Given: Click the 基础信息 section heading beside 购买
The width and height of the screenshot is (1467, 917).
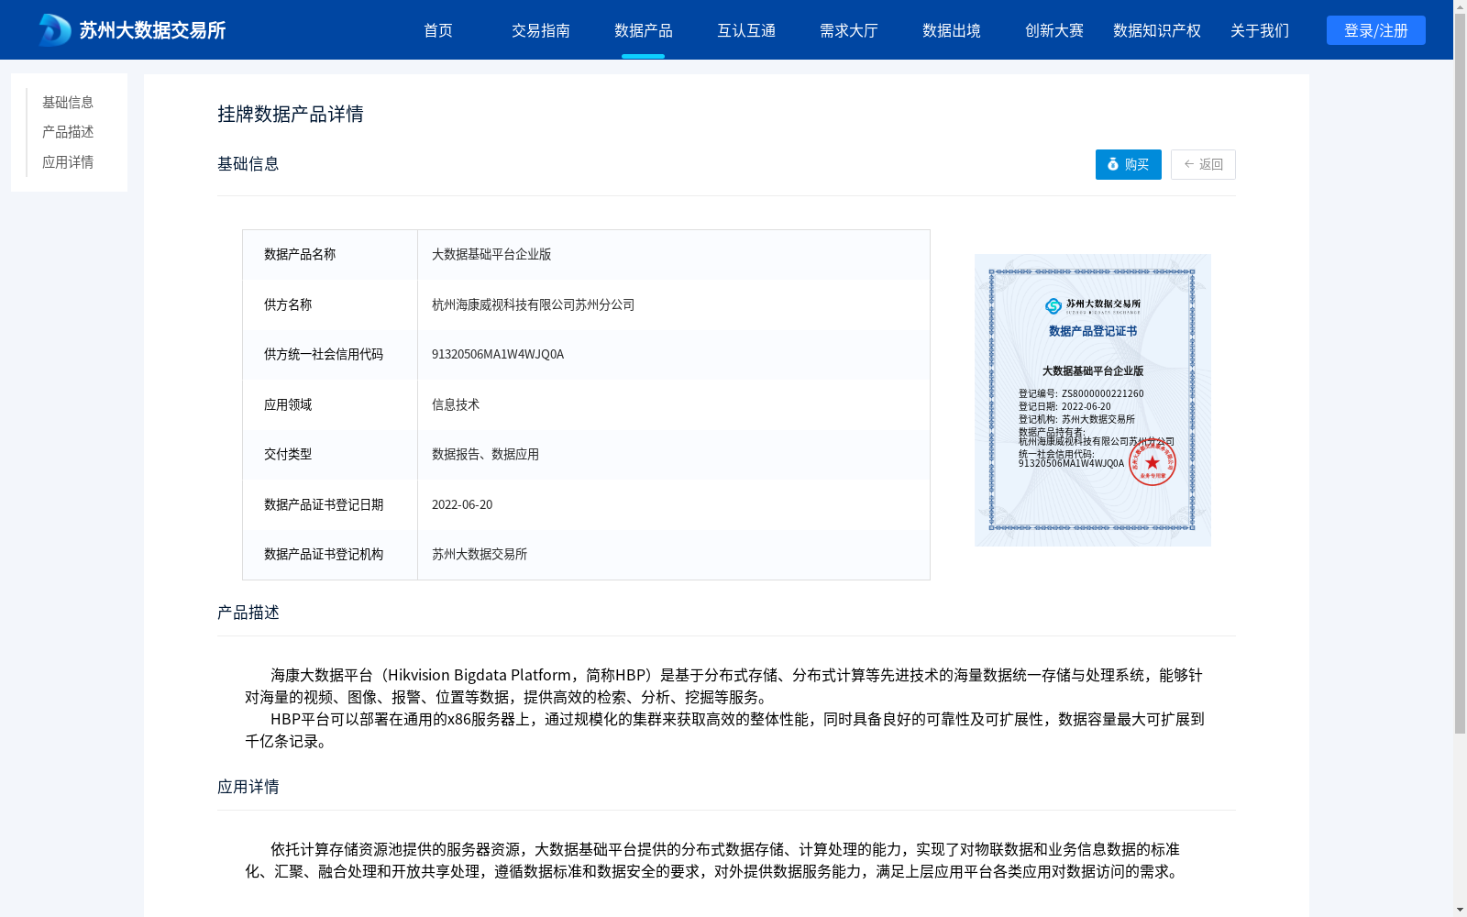Looking at the screenshot, I should pyautogui.click(x=248, y=164).
